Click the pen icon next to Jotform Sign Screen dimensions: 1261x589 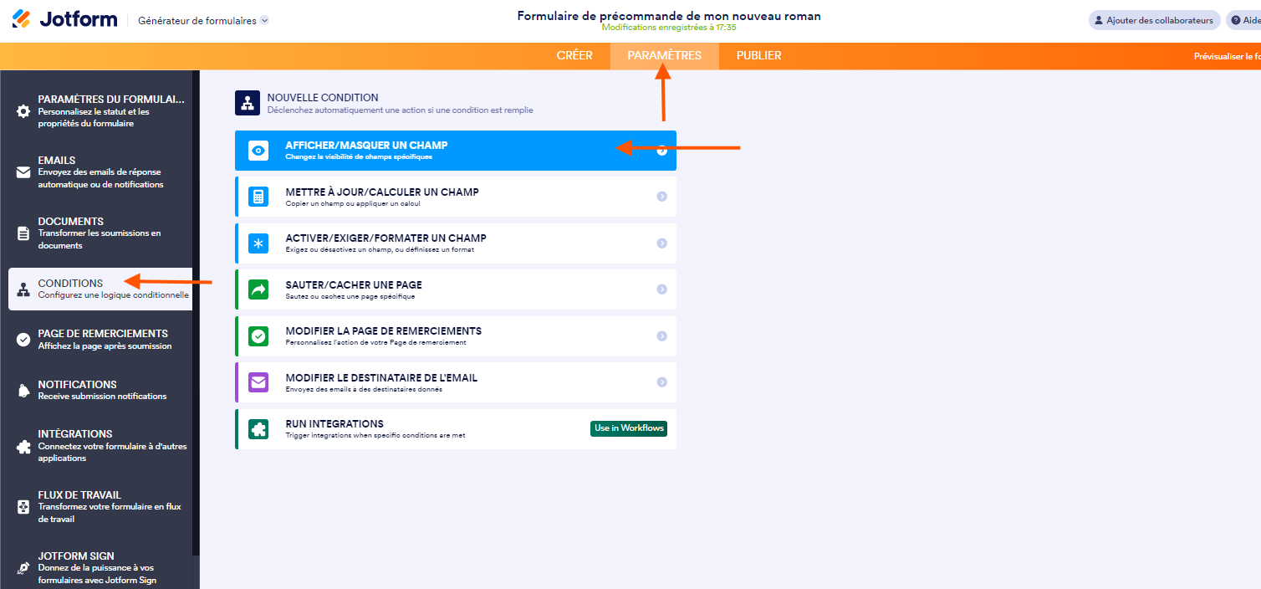(23, 566)
